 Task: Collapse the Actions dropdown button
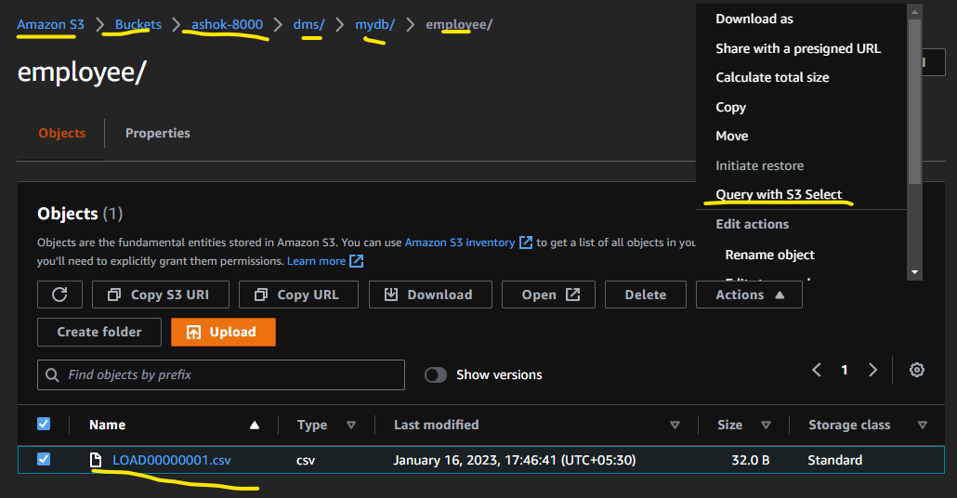[749, 295]
